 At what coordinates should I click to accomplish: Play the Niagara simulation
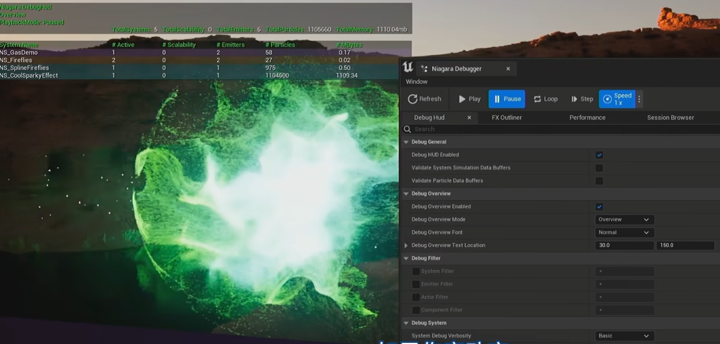pos(469,99)
